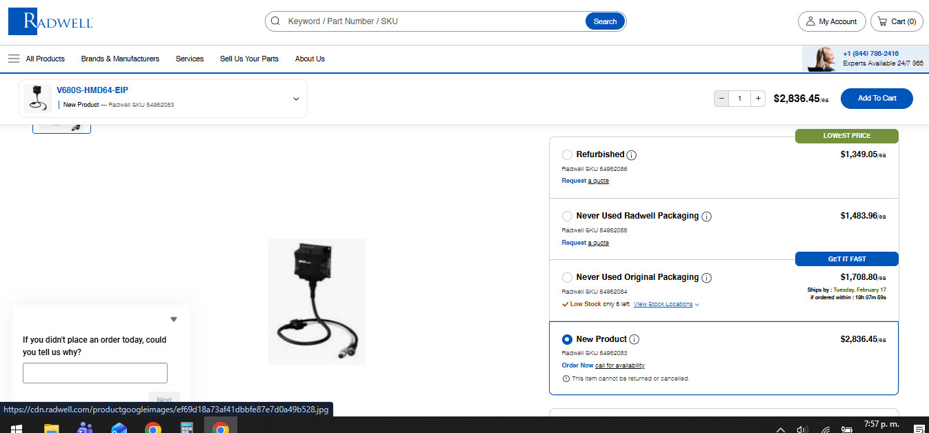Click info icon next to New Product
The height and width of the screenshot is (433, 929).
tap(635, 339)
